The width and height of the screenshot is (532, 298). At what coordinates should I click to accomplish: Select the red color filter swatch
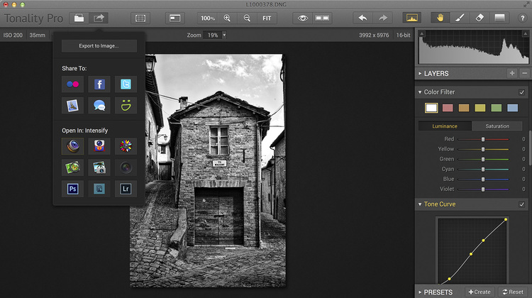[x=448, y=108]
